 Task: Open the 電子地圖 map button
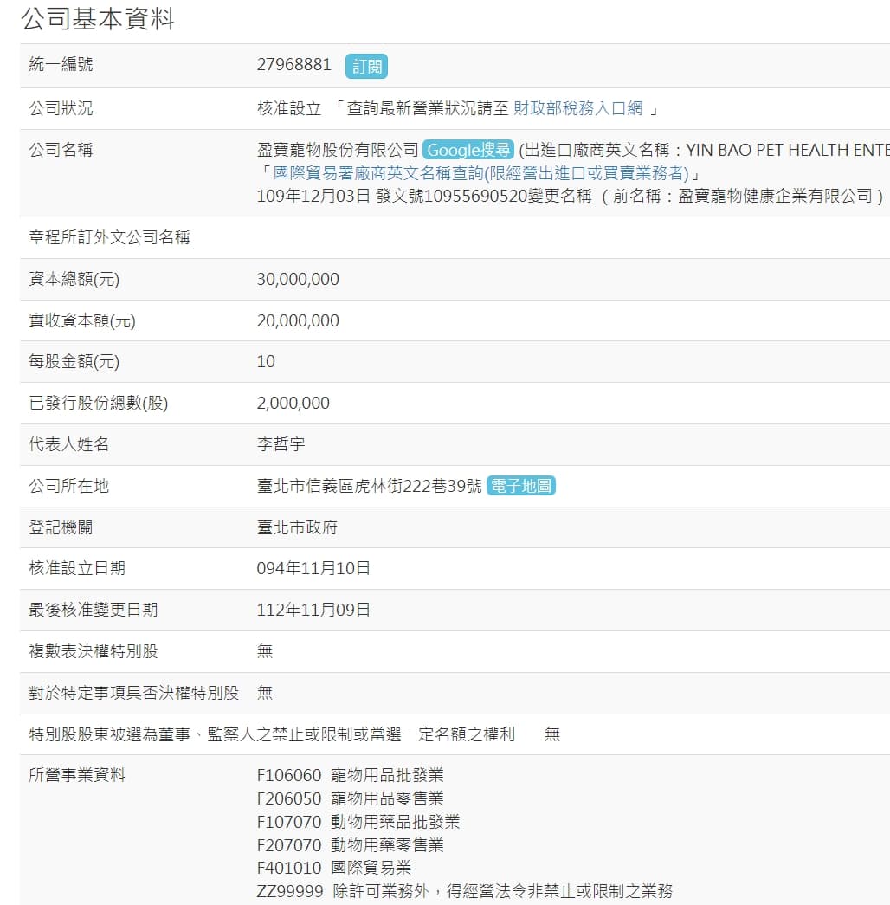520,486
